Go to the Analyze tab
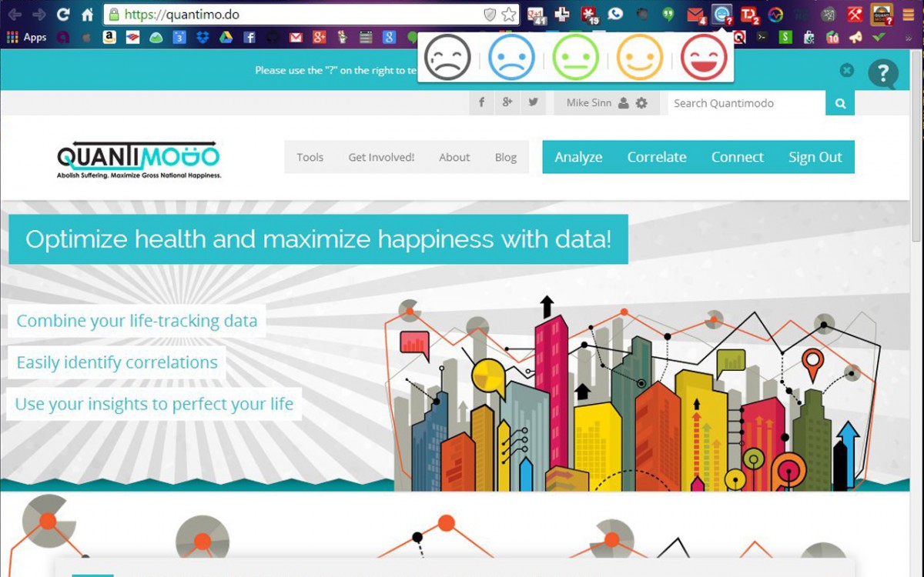This screenshot has height=577, width=924. (x=578, y=157)
